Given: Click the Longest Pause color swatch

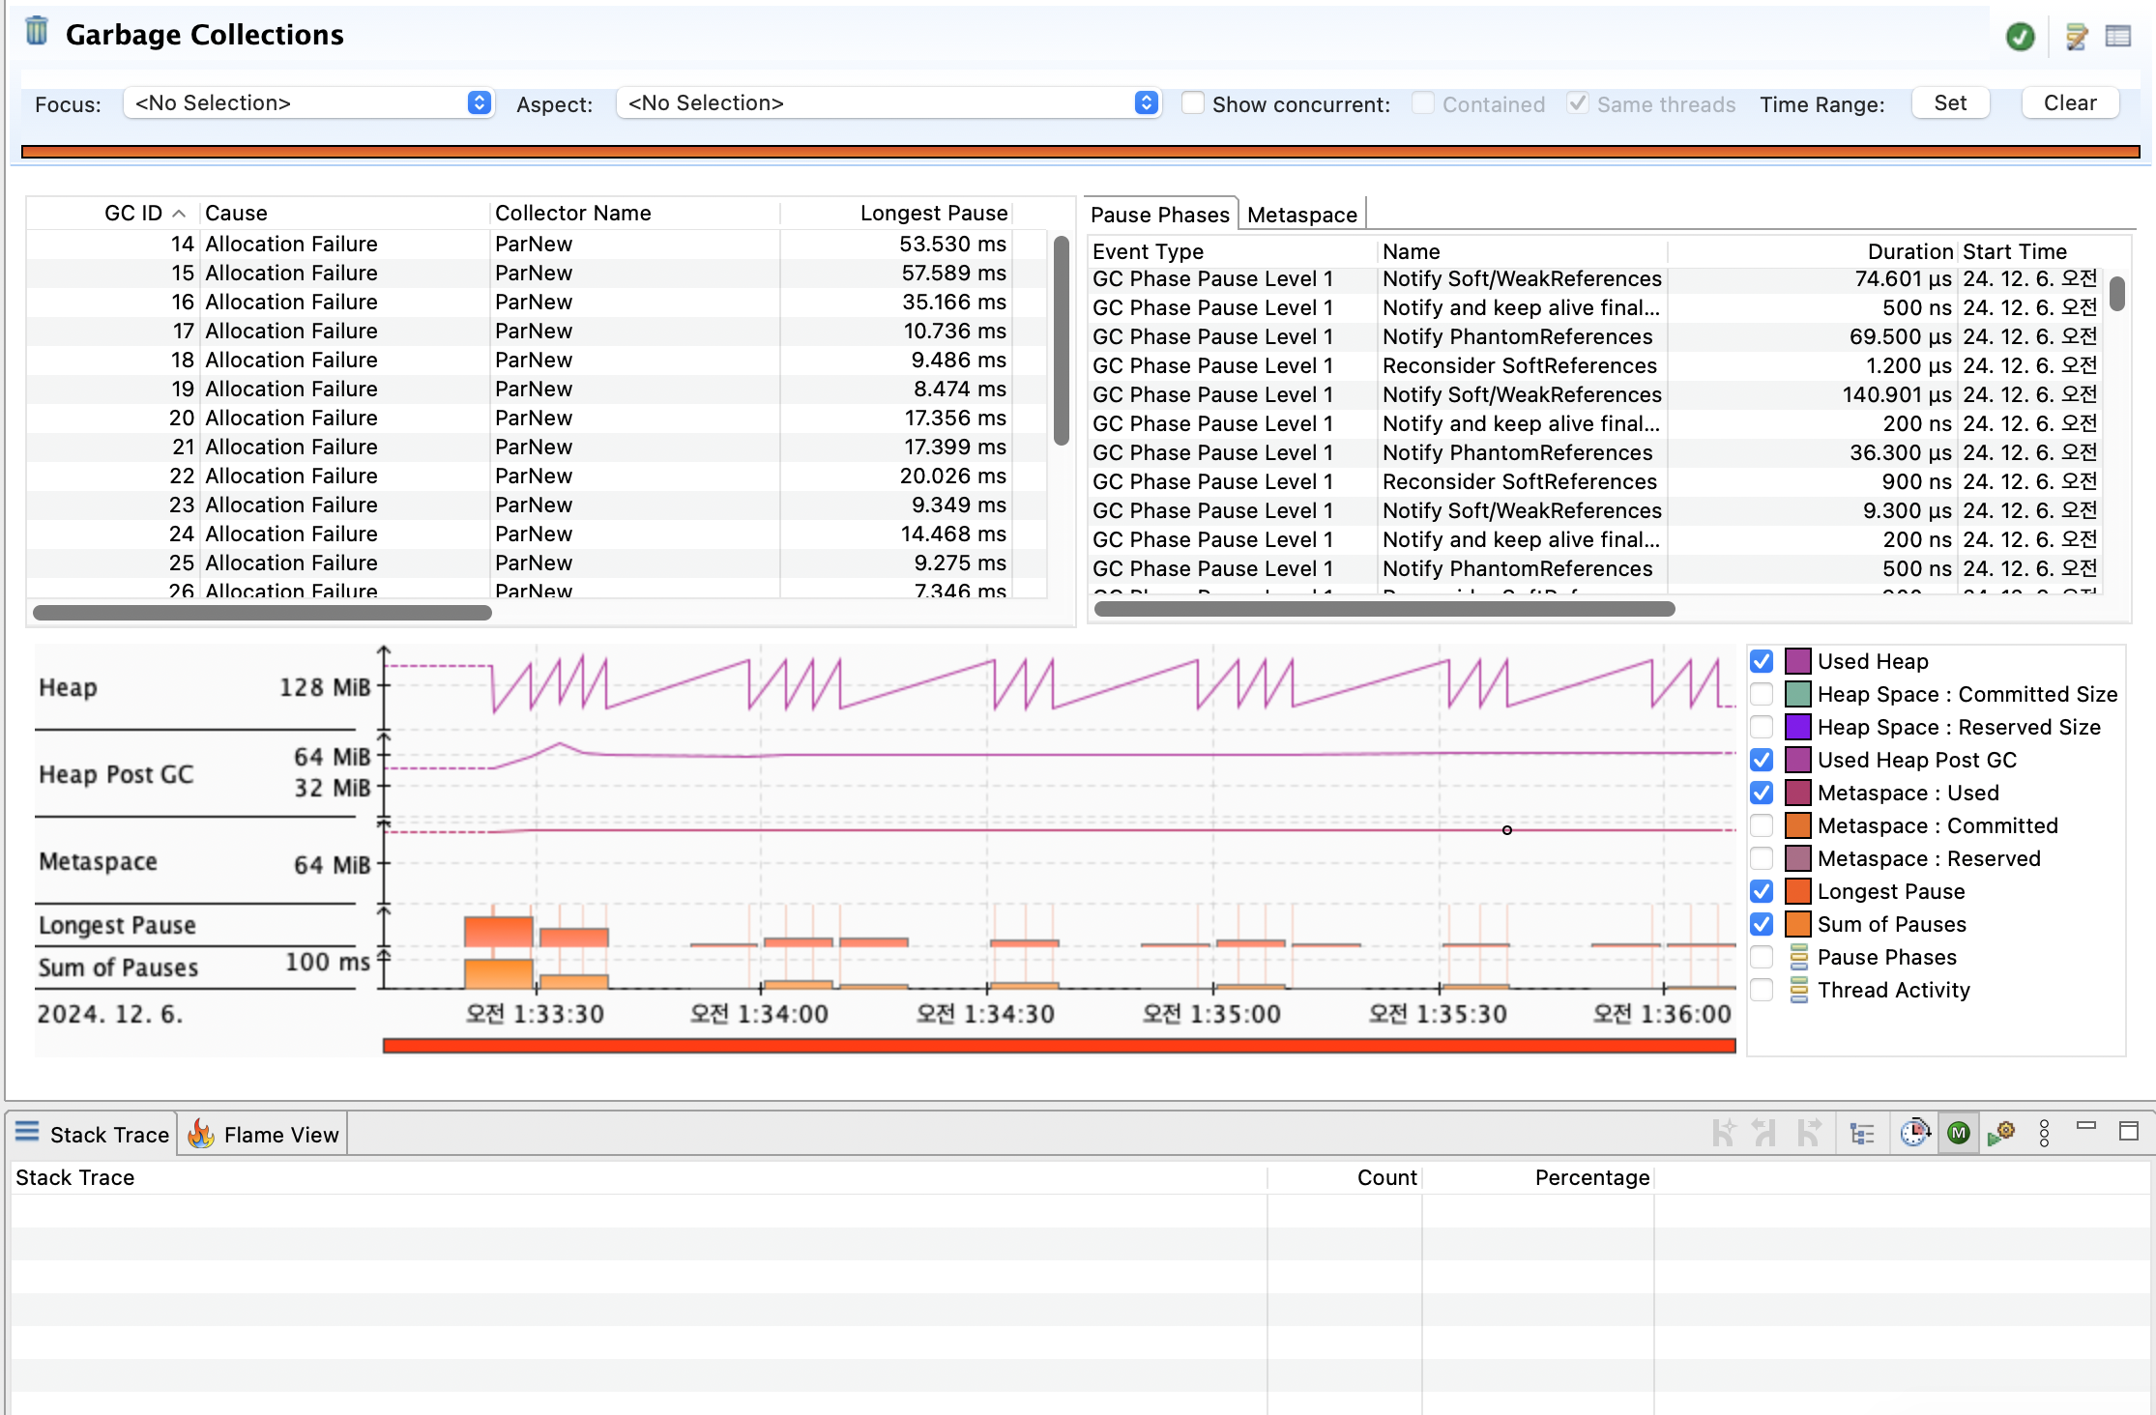Looking at the screenshot, I should coord(1797,891).
